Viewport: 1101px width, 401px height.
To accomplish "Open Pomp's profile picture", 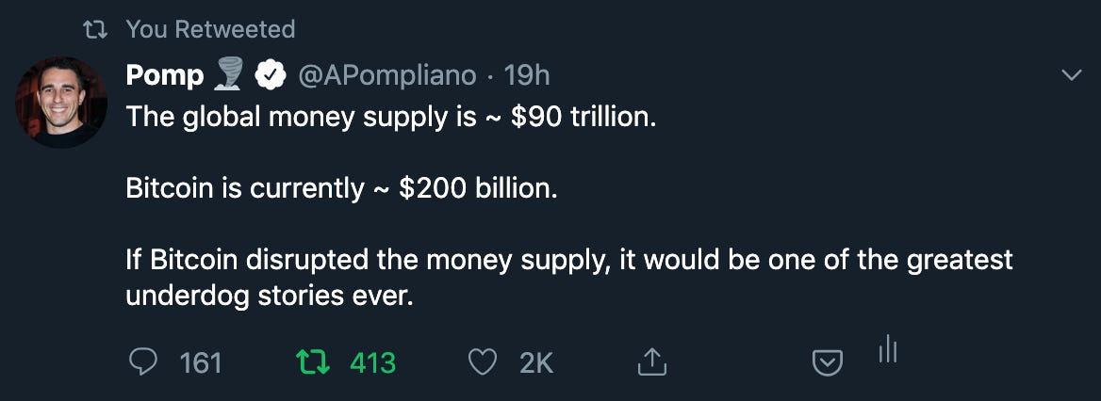I will tap(61, 102).
